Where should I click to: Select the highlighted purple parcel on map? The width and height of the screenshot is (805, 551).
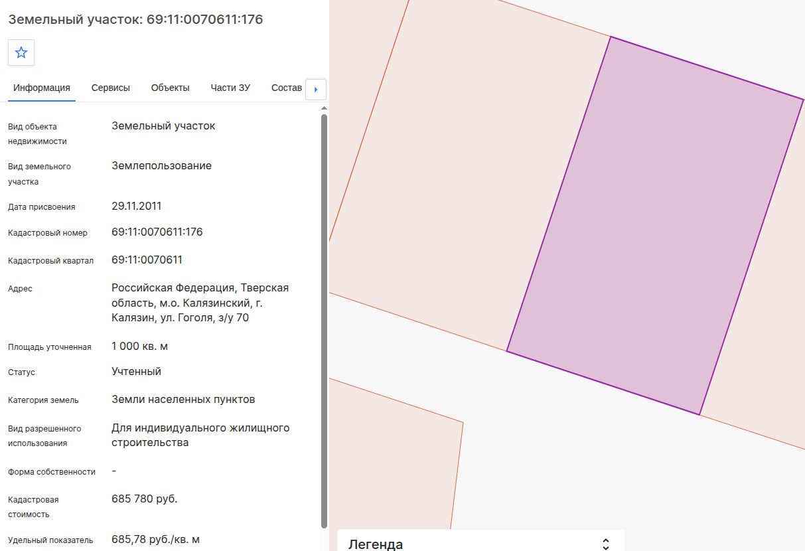(x=655, y=226)
